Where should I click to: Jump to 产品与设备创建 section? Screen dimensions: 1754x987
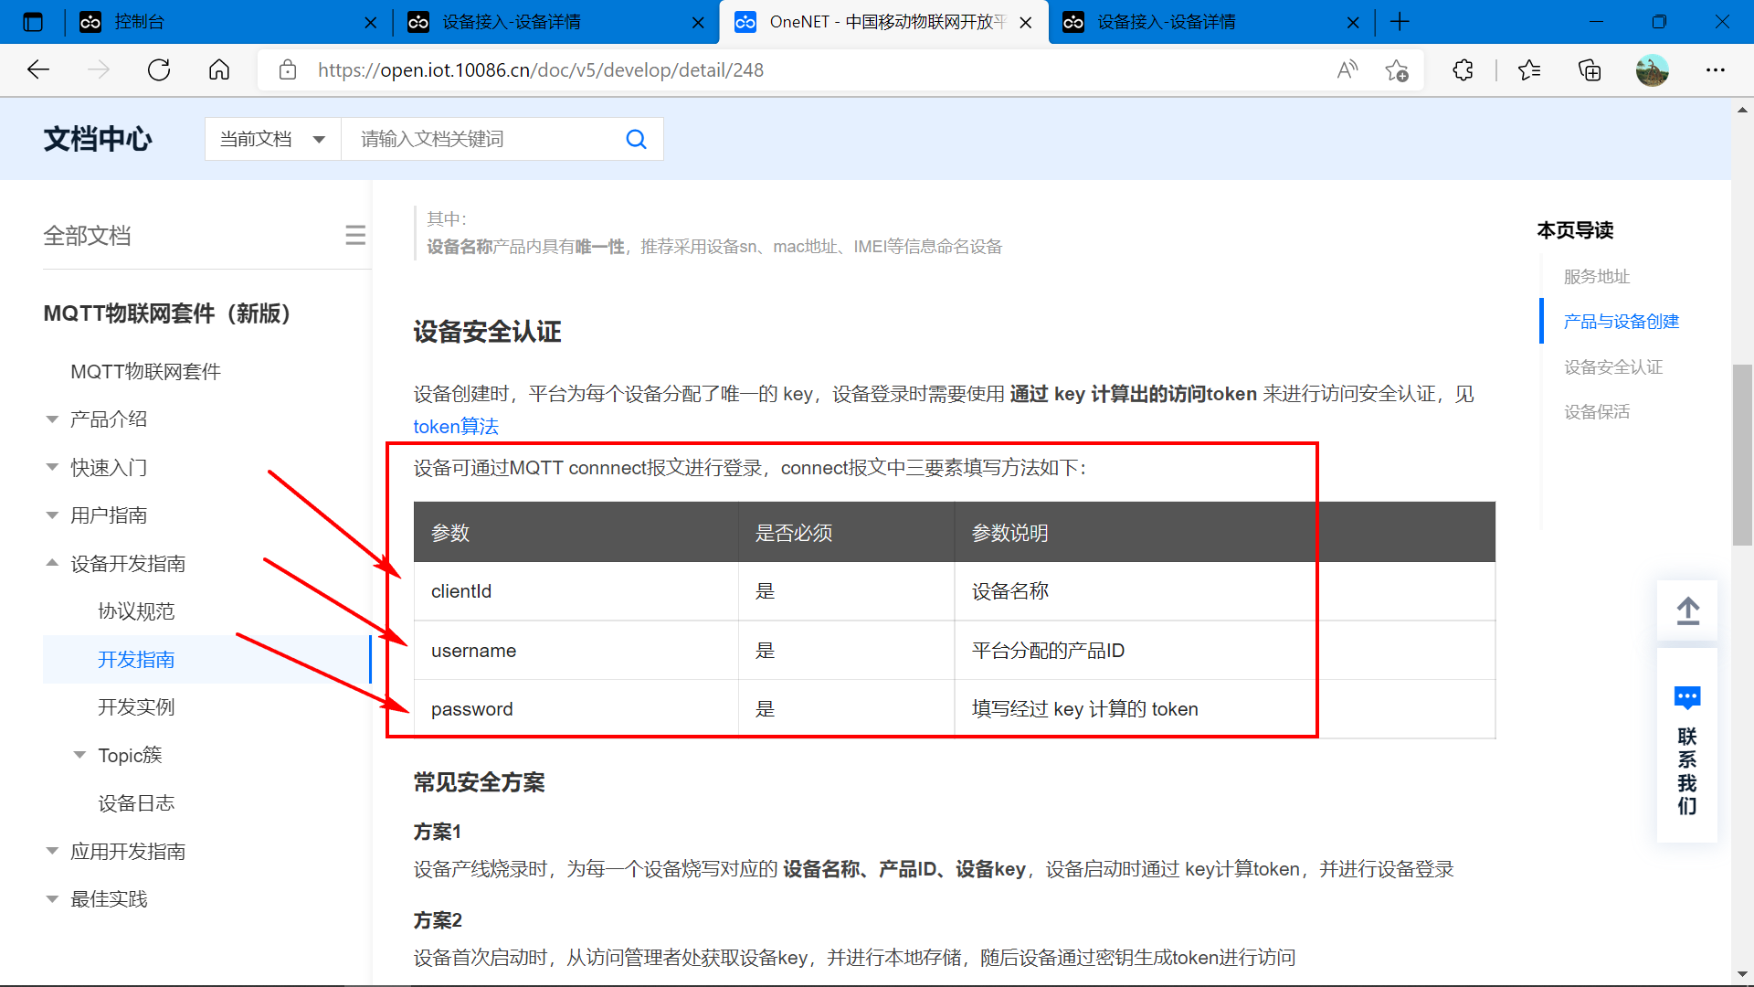click(1621, 322)
